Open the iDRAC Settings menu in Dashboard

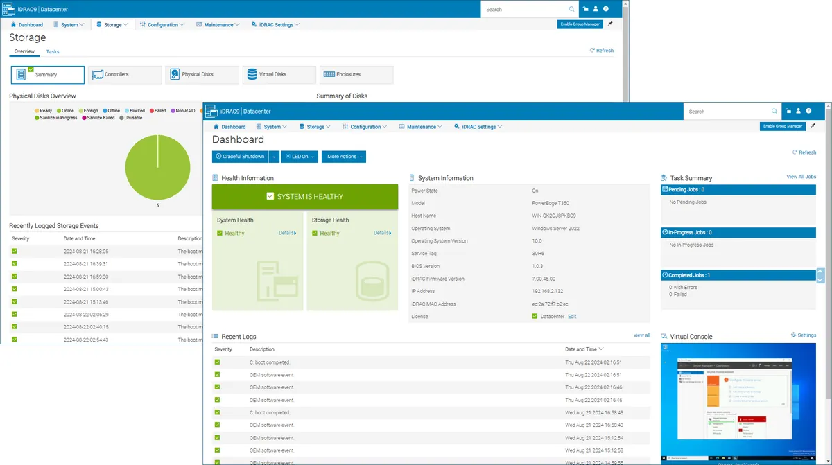pyautogui.click(x=478, y=127)
